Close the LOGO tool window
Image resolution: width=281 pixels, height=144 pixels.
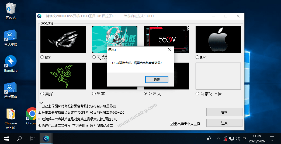pyautogui.click(x=238, y=16)
